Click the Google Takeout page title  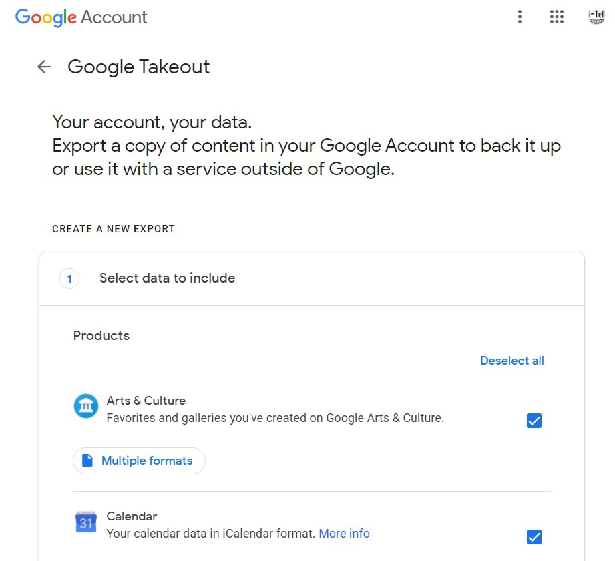(x=139, y=67)
